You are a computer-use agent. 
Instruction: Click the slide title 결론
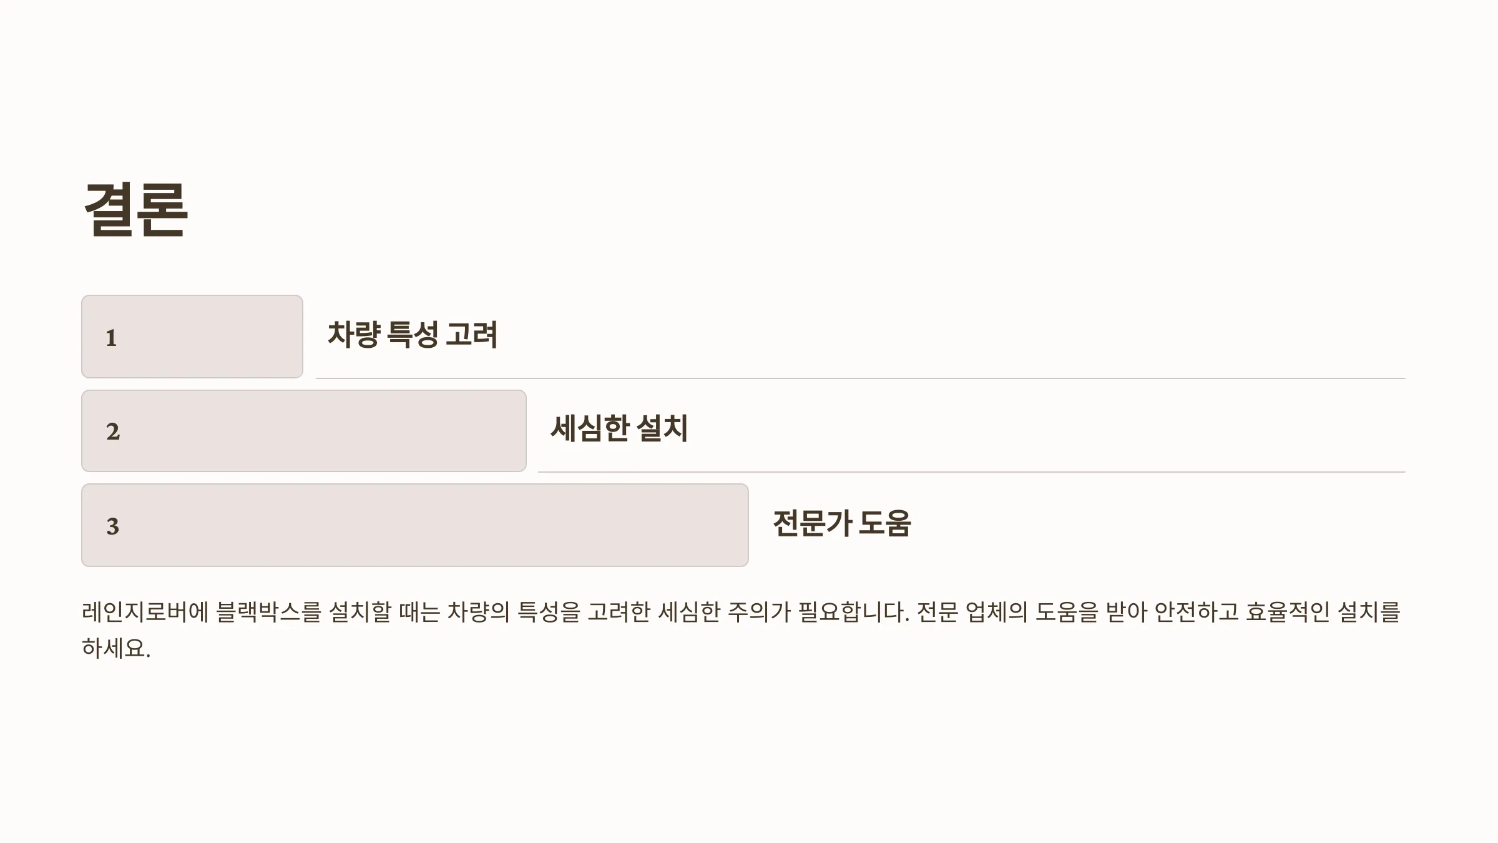(136, 209)
